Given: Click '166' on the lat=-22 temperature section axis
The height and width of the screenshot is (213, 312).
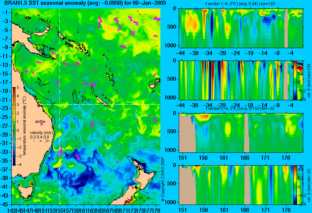Looking at the screenshot, I should point(244,158).
